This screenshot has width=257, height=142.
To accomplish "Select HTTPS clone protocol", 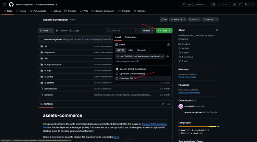I will click(121, 50).
